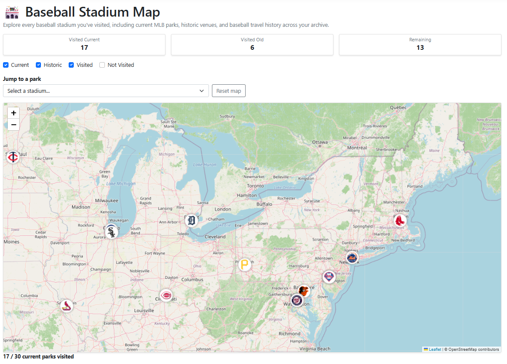Click the Montréal city label on map
Screen dimensions: 507x364
click(357, 148)
